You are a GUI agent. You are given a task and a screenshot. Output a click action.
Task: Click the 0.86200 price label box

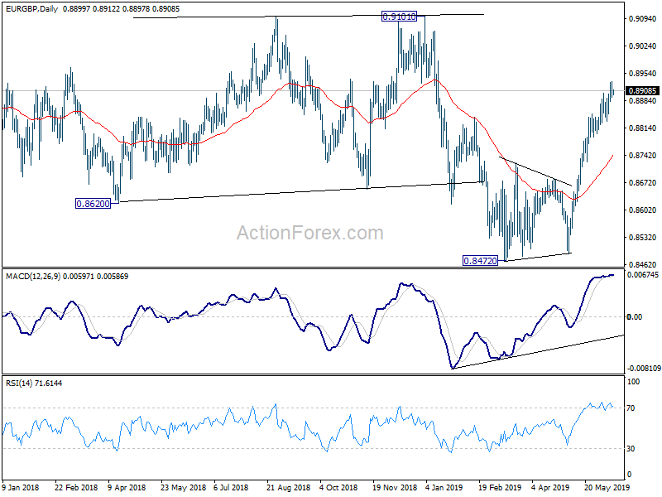point(93,204)
